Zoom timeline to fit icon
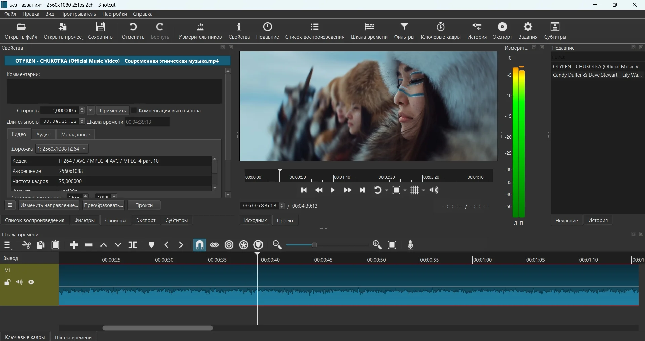This screenshot has width=645, height=341. (x=392, y=245)
